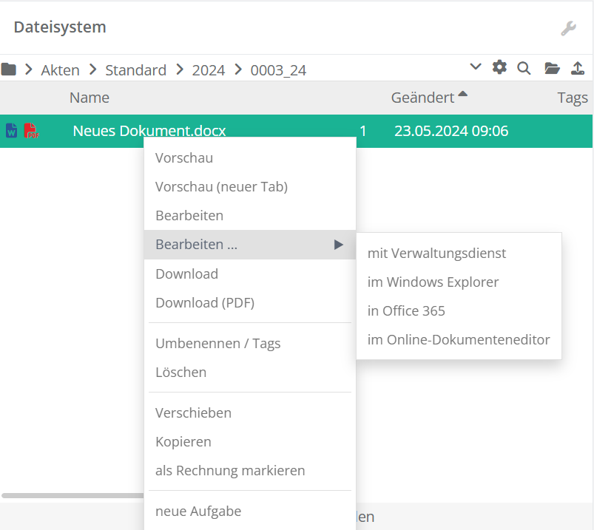Click Löschen in the context menu
Viewport: 594px width, 530px height.
(180, 372)
